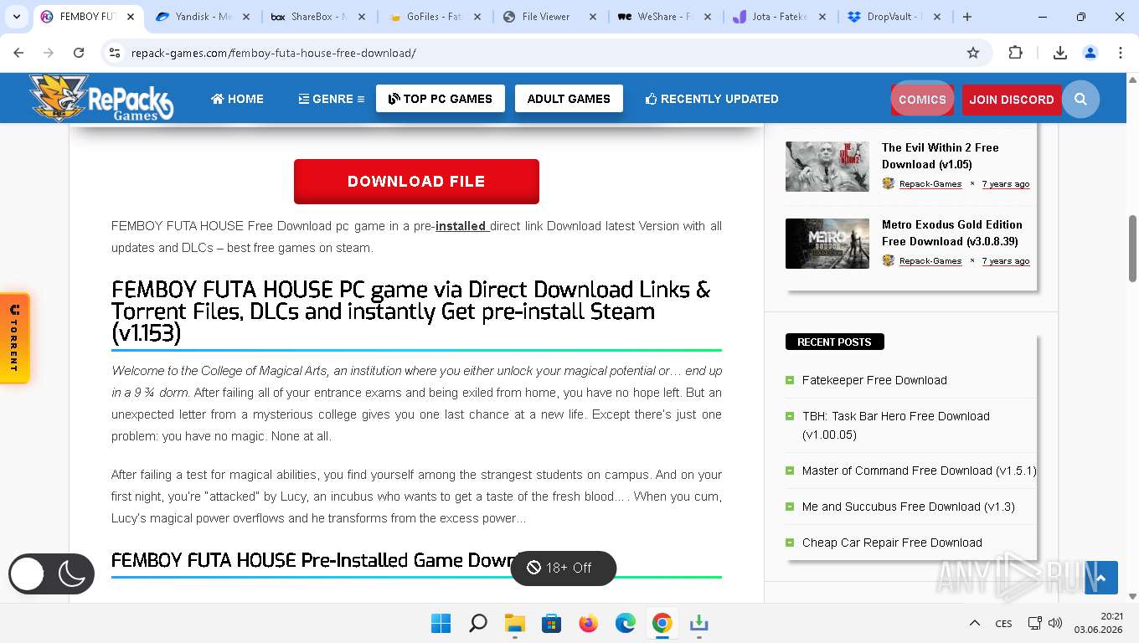Close the ShareBox tab
This screenshot has width=1139, height=643.
[x=362, y=17]
